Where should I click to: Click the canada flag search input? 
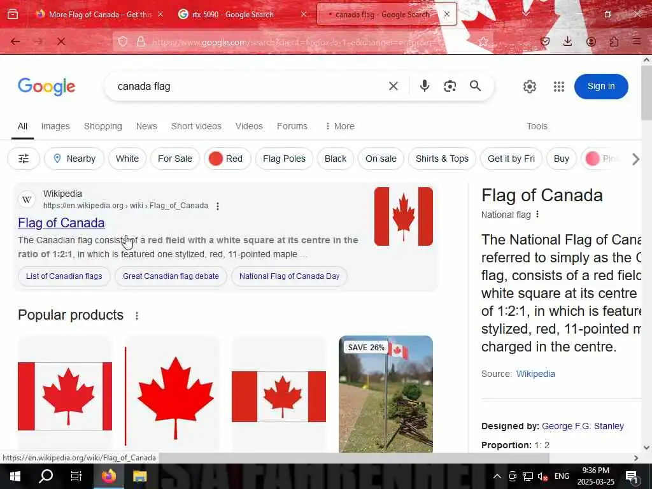(x=250, y=86)
